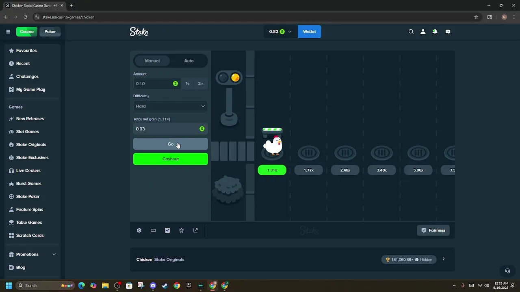Switch to Auto betting mode
This screenshot has width=520, height=292.
(189, 61)
